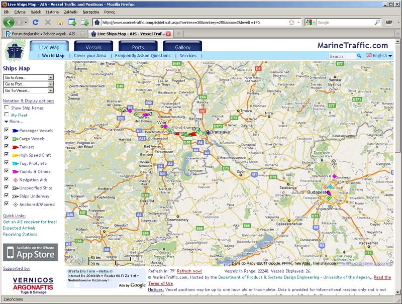Screen dimensions: 402x304
Task: Click the stop loading X icon
Action: pyautogui.click(x=48, y=22)
